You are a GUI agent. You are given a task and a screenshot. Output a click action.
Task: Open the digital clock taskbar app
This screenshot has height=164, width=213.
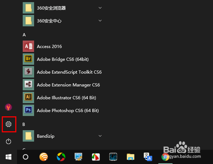[x=113, y=157]
